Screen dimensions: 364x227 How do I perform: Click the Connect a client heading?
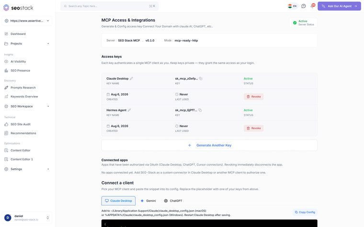point(117,183)
